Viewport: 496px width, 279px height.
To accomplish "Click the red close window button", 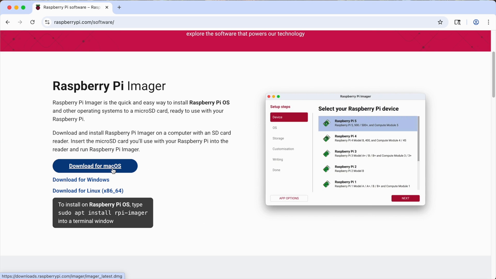I will point(9,7).
